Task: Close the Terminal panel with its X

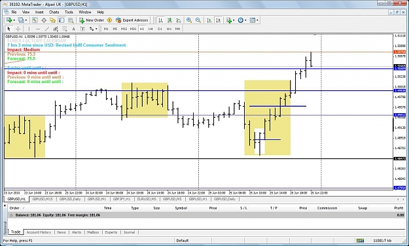Action: [x=5, y=206]
